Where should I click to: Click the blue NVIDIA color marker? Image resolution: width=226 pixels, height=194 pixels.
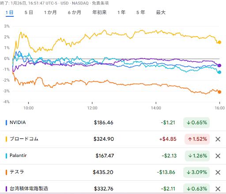click(x=6, y=123)
